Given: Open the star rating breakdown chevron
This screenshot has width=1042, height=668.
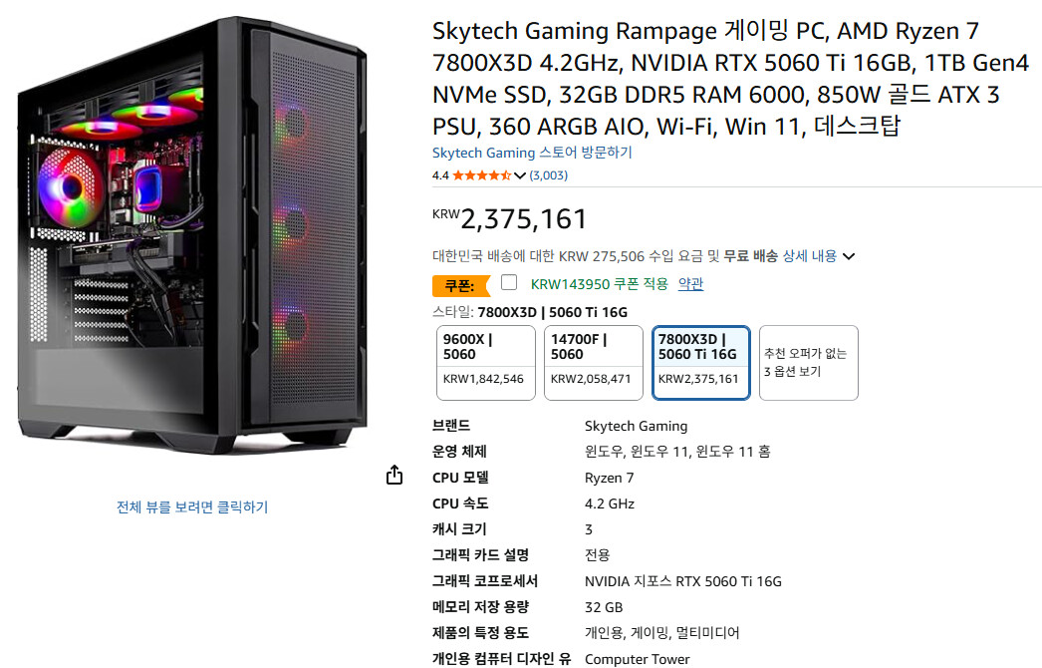Looking at the screenshot, I should point(520,175).
